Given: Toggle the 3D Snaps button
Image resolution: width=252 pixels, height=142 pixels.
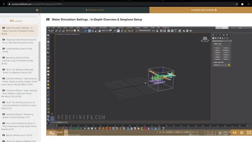Looking at the screenshot, I should (122, 31).
